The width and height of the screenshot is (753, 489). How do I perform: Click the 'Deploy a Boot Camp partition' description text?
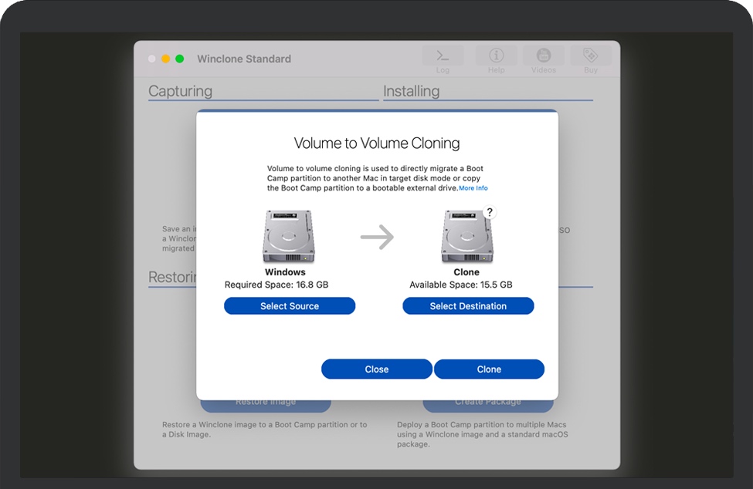(x=482, y=434)
